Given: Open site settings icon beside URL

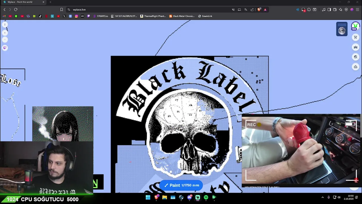Looking at the screenshot, I should [x=69, y=10].
